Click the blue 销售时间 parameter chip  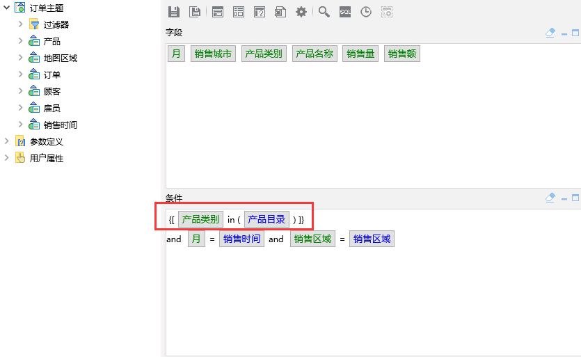pos(241,239)
